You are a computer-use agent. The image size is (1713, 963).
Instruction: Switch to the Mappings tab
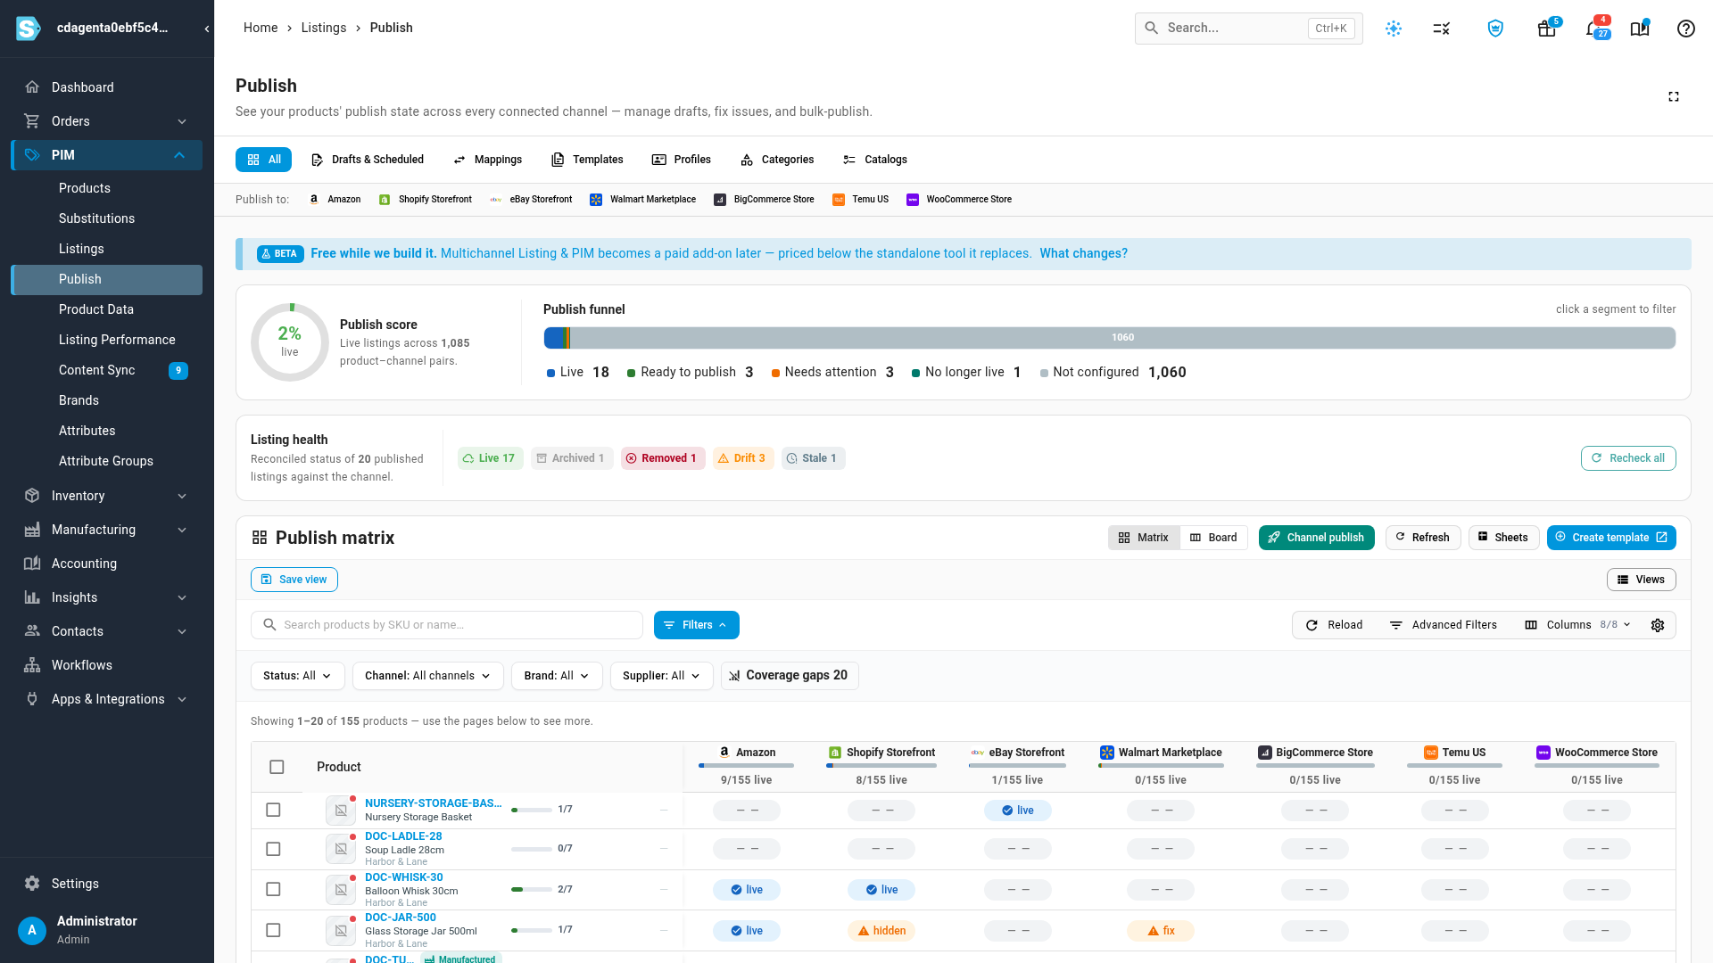(x=487, y=160)
